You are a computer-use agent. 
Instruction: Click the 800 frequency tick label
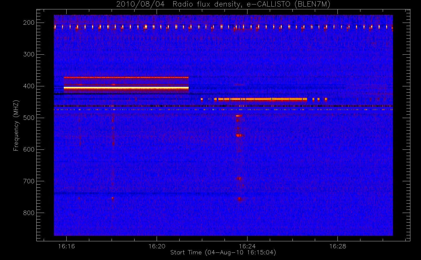29,213
